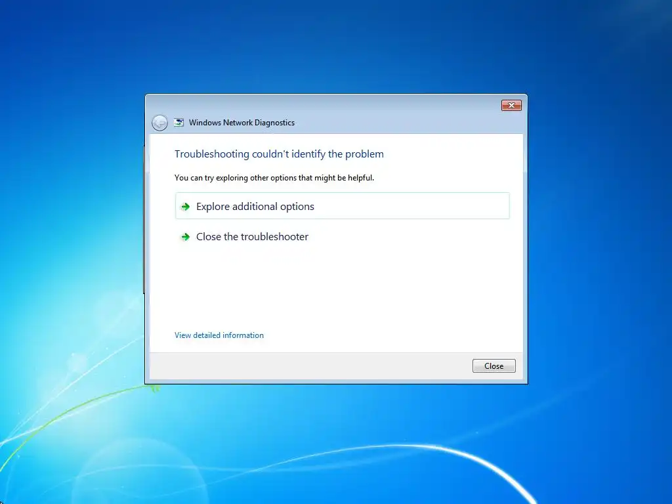Choose Explore additional options
The width and height of the screenshot is (672, 504).
pyautogui.click(x=342, y=206)
